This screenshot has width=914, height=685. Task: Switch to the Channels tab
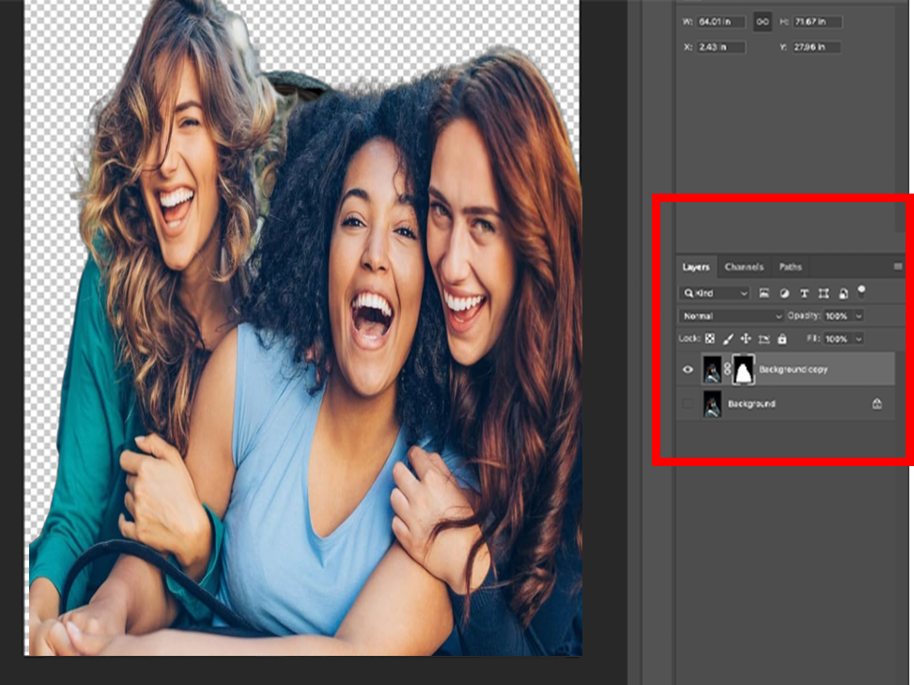744,267
